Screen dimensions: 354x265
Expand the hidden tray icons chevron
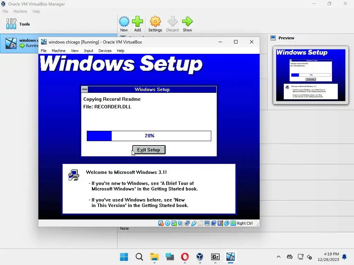(279, 257)
